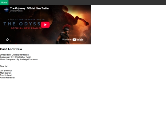Select the Cast And Crew heading

[x=11, y=49]
